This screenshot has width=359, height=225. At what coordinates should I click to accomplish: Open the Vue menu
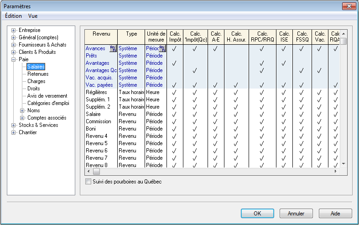point(33,16)
